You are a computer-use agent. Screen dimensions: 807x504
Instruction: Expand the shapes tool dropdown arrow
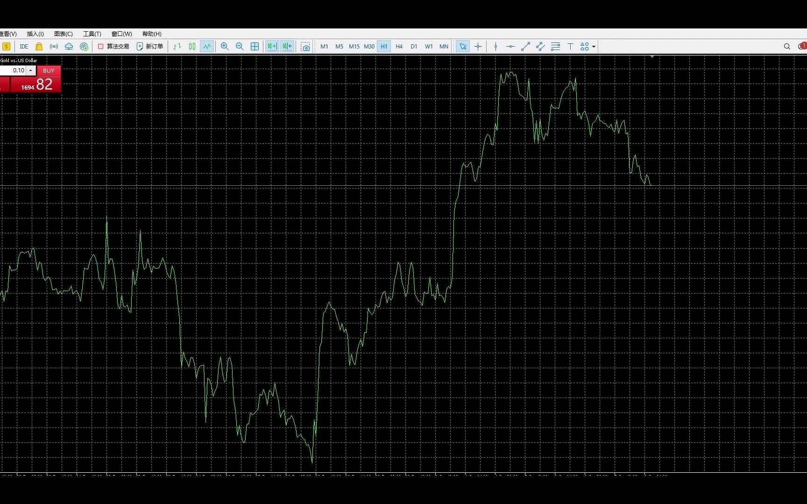(x=594, y=46)
